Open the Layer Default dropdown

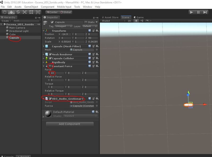point(90,26)
